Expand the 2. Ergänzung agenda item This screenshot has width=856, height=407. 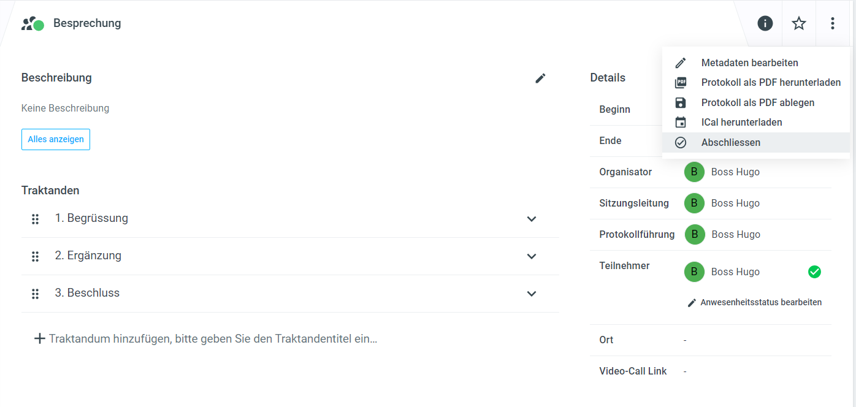pos(532,256)
